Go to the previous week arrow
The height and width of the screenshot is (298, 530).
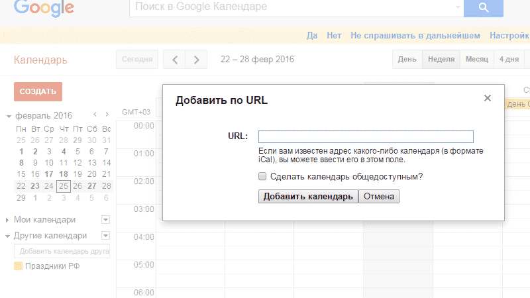tap(174, 60)
